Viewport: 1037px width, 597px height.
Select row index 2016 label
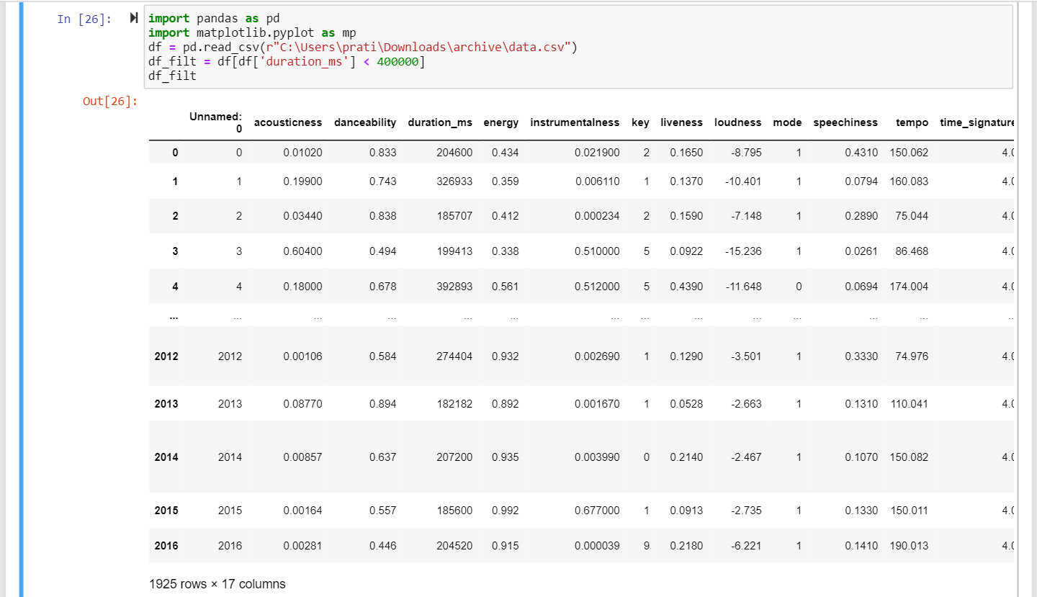pyautogui.click(x=166, y=546)
